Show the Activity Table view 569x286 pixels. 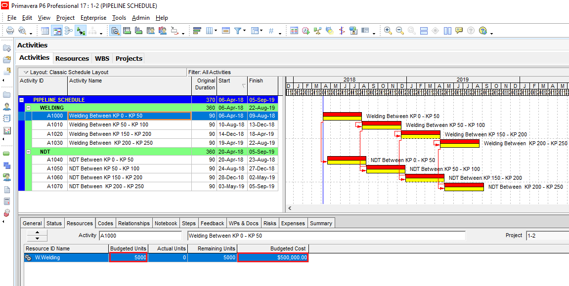click(x=45, y=31)
